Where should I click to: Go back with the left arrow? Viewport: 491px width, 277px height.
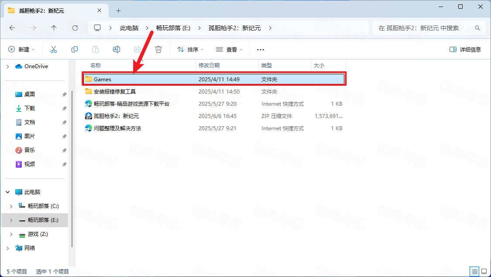click(x=12, y=28)
